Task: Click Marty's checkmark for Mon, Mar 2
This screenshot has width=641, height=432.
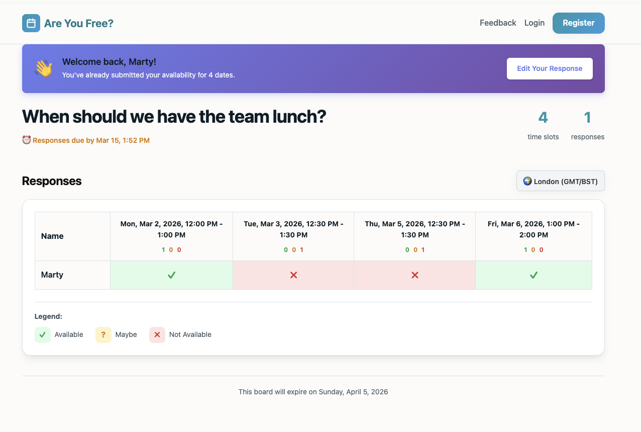Action: click(x=171, y=275)
